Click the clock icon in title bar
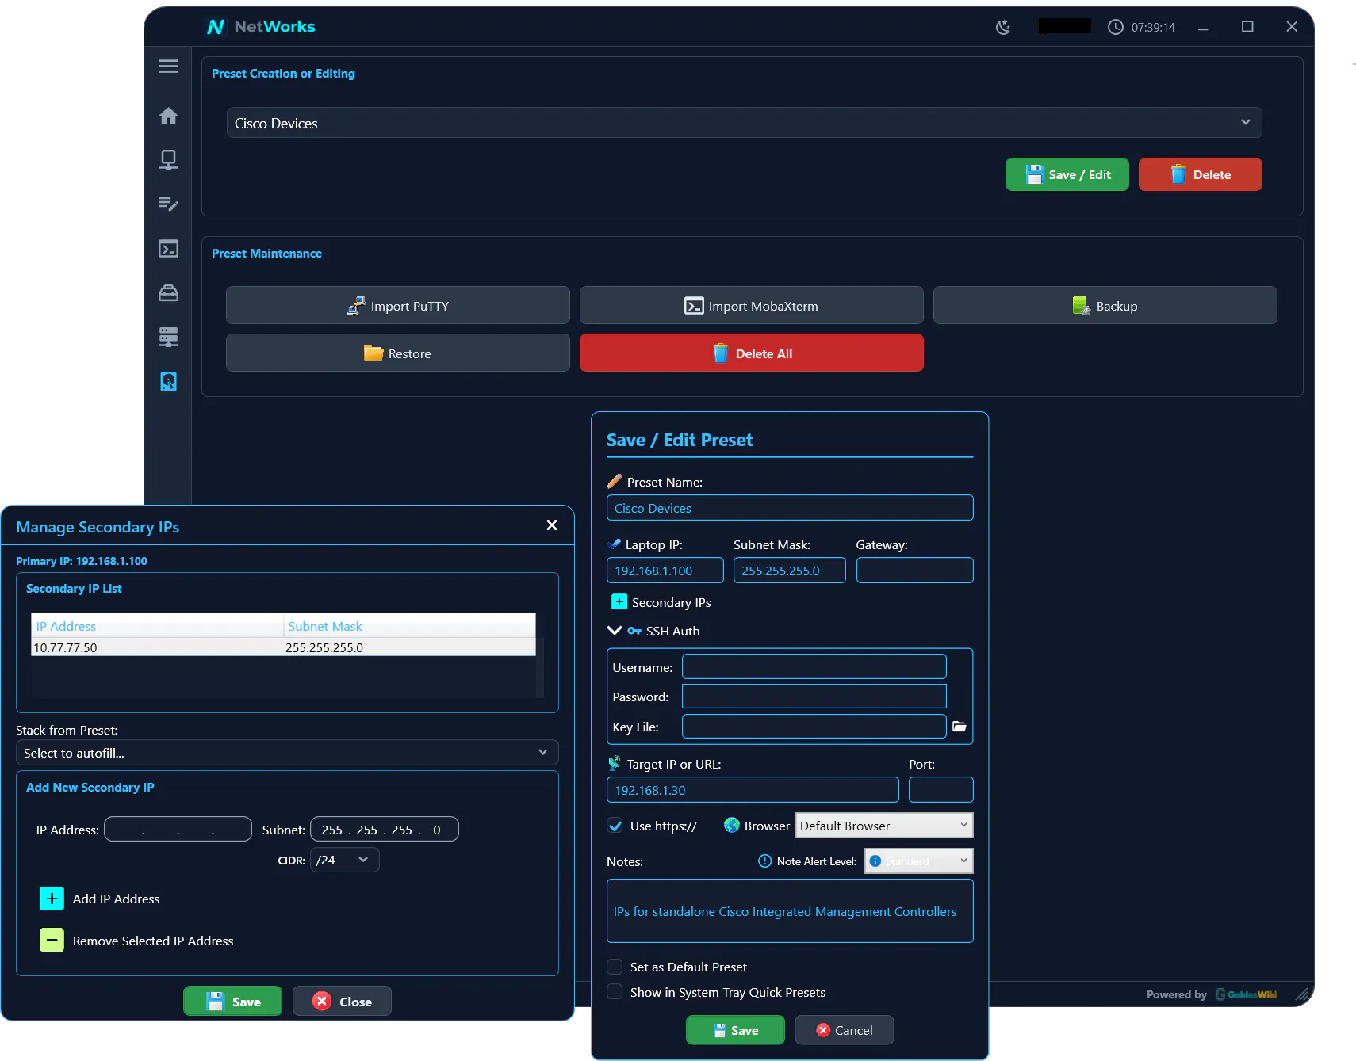1356x1061 pixels. (x=1116, y=27)
